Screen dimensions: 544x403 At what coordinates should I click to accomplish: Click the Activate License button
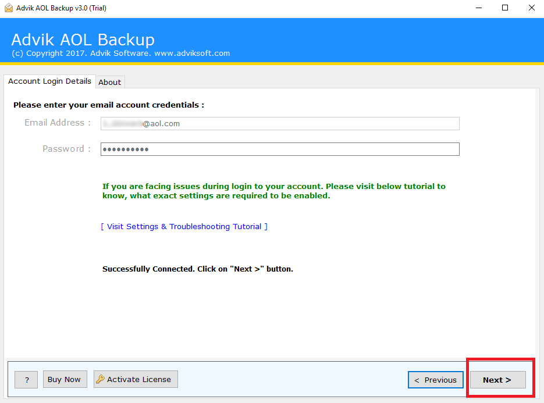136,379
